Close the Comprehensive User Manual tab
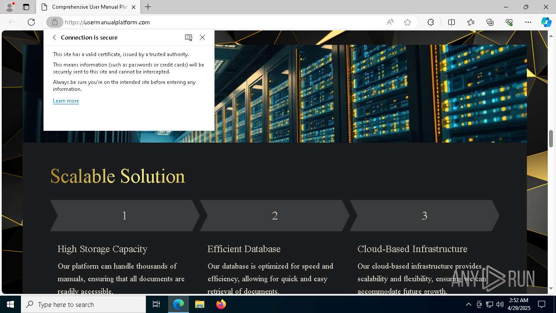The width and height of the screenshot is (556, 313). click(133, 7)
